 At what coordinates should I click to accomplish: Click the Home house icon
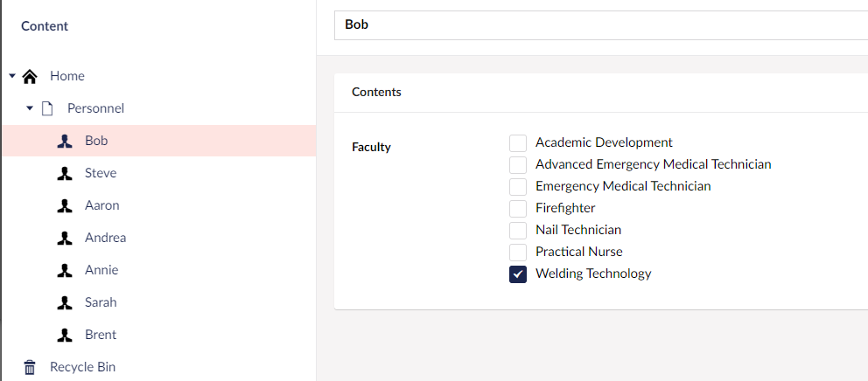click(30, 76)
